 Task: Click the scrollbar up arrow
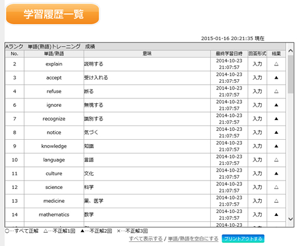point(290,51)
